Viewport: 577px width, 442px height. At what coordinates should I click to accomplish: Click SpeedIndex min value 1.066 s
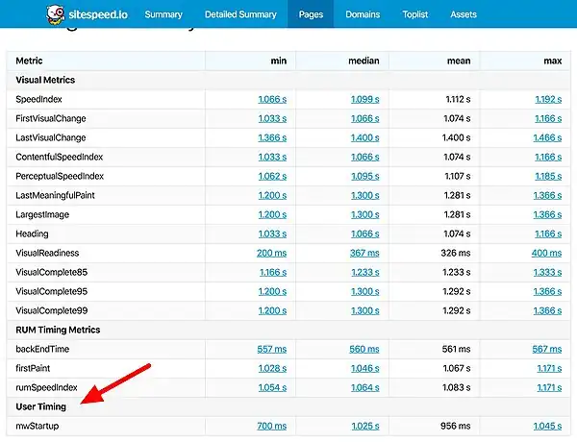click(x=272, y=99)
